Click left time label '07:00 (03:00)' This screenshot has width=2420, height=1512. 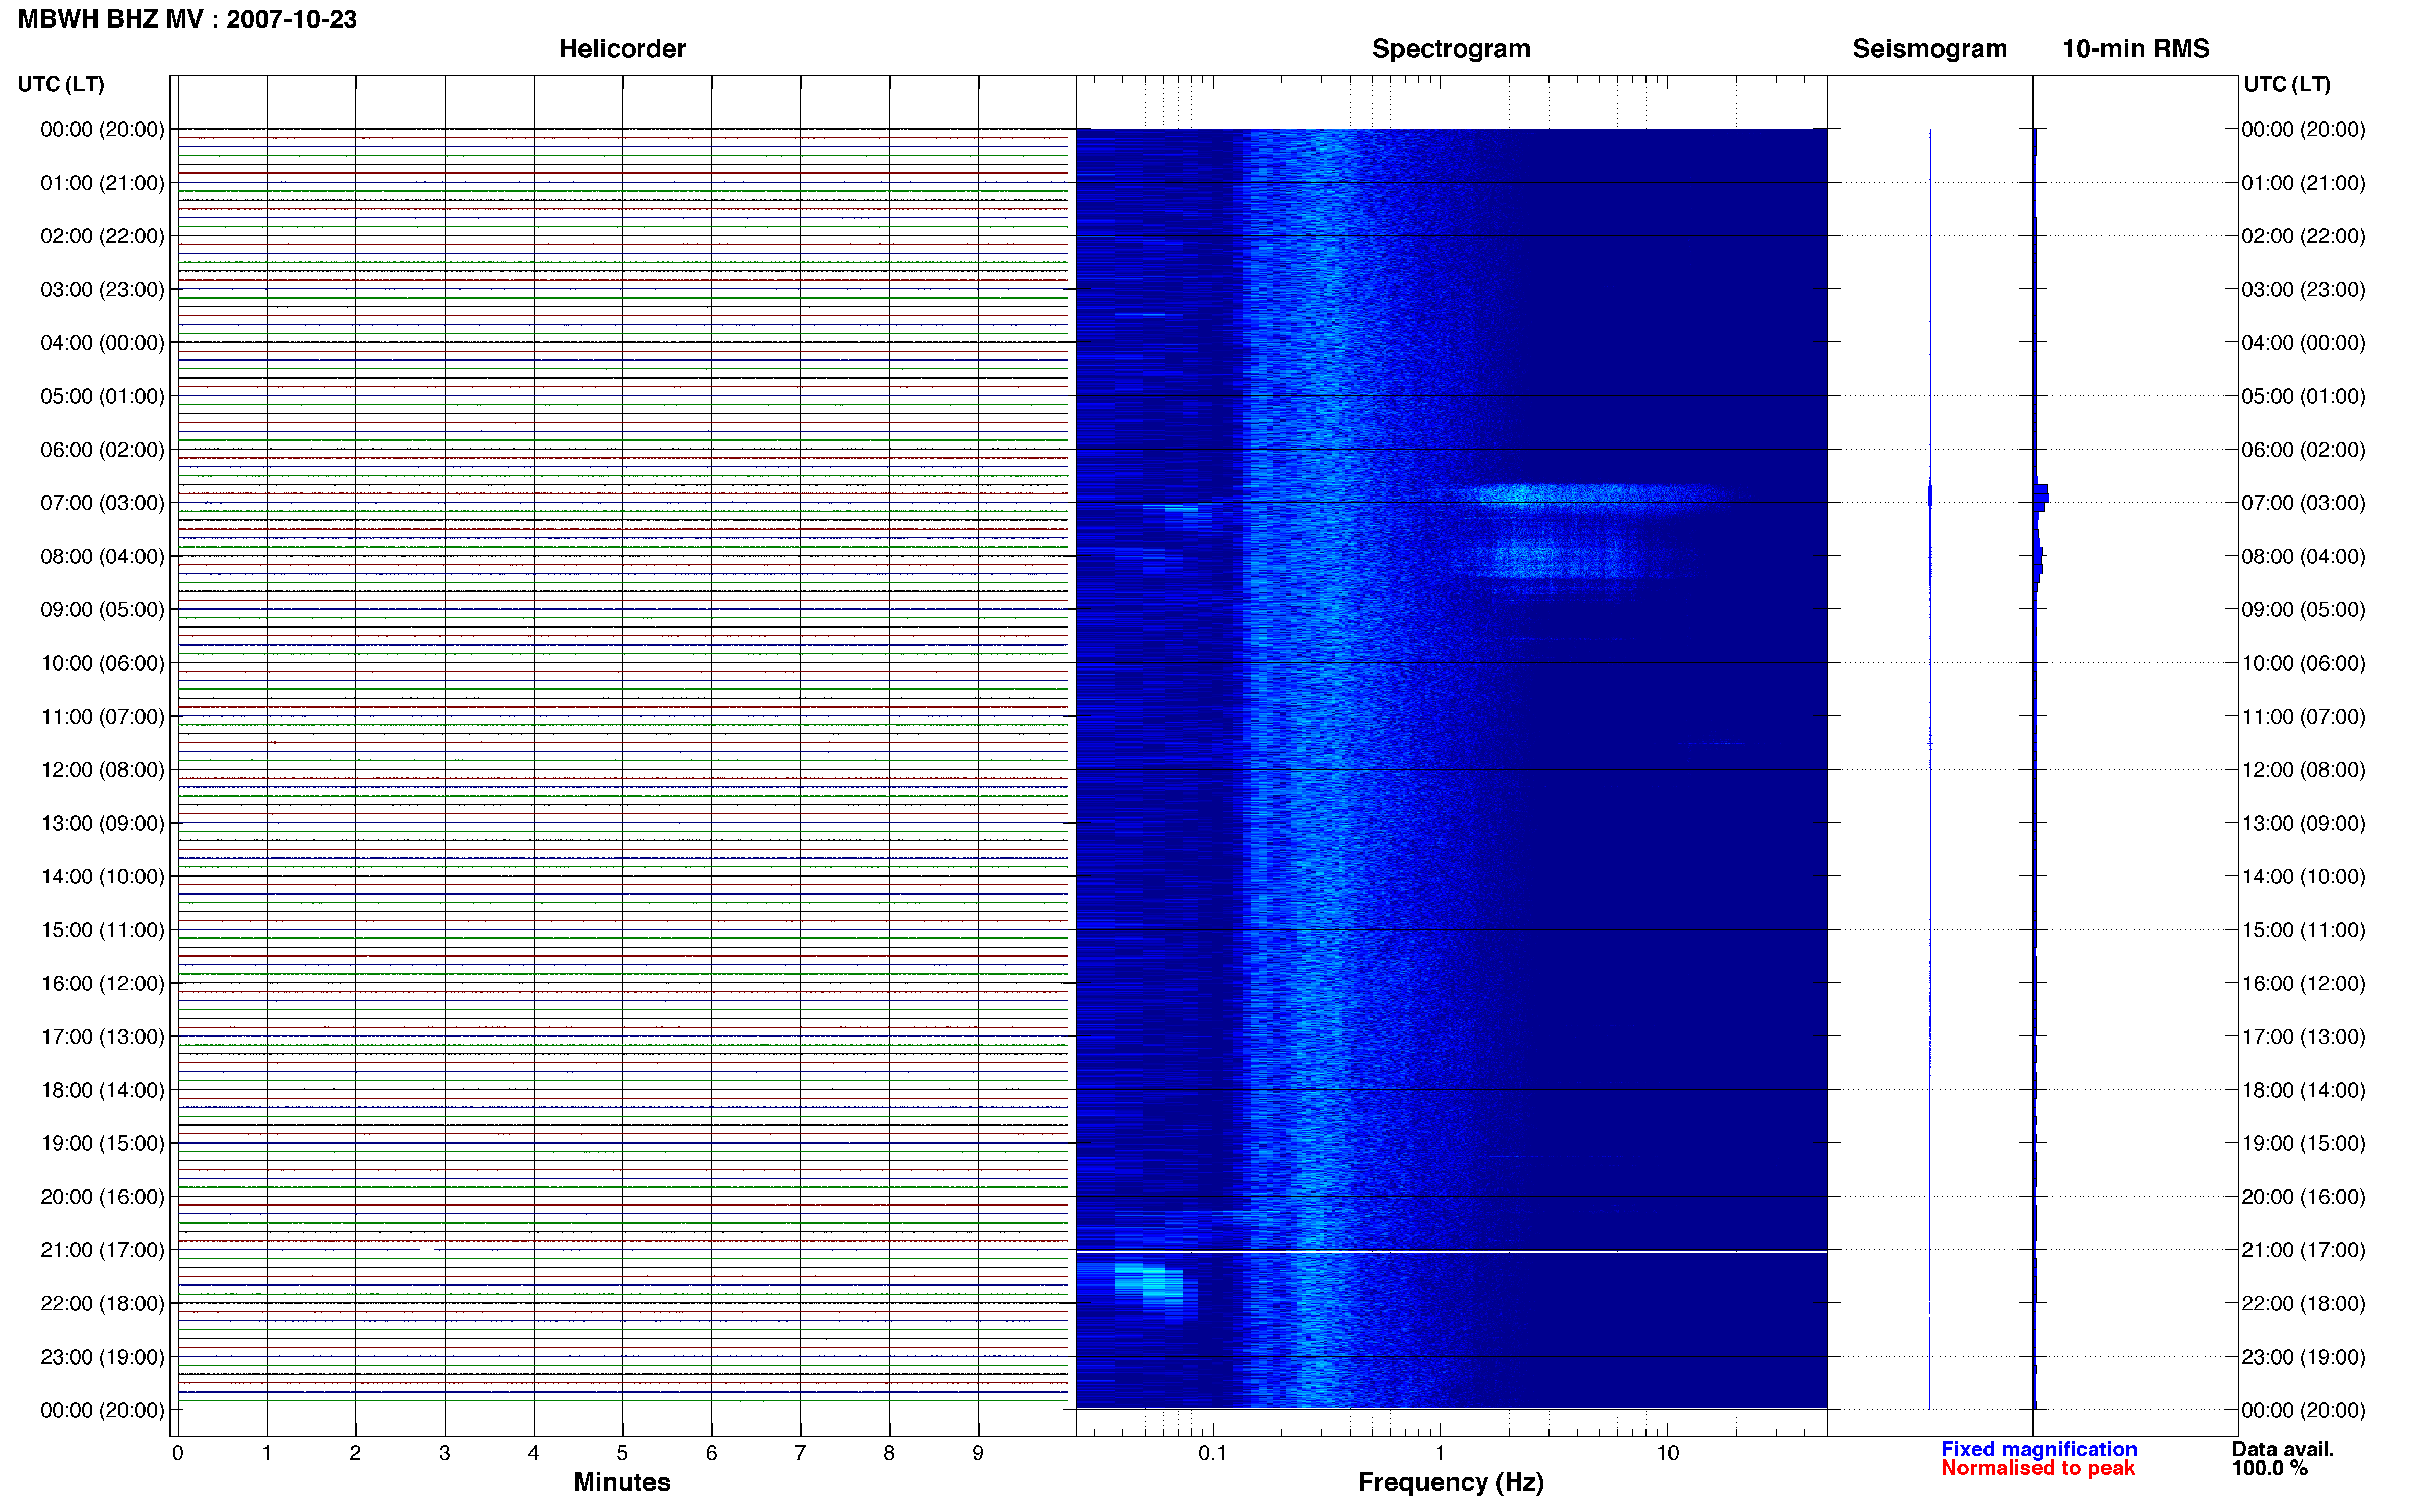coord(102,503)
